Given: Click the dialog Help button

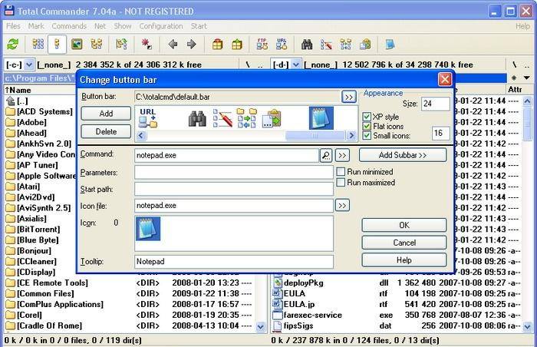Looking at the screenshot, I should 404,260.
